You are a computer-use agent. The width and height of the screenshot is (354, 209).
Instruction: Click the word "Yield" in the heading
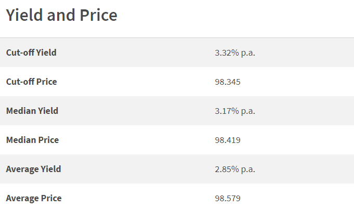pos(24,16)
